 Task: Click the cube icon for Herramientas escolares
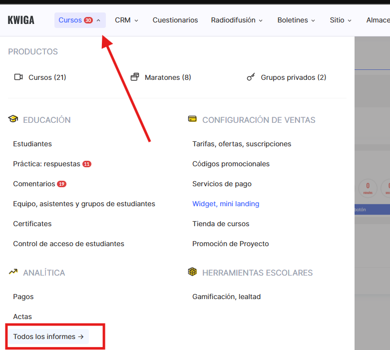click(x=192, y=272)
